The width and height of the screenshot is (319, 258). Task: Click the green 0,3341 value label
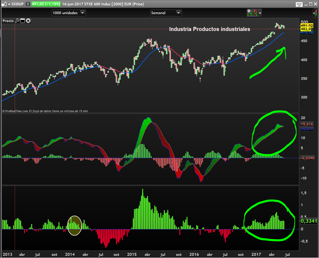[x=309, y=221]
